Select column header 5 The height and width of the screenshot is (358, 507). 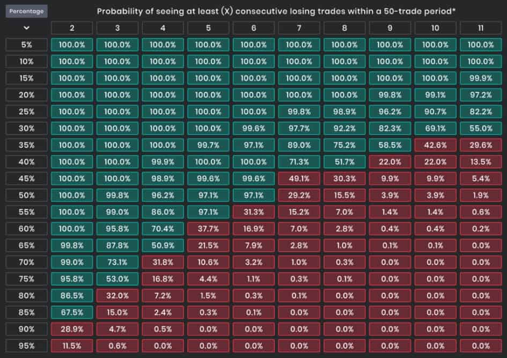point(208,27)
